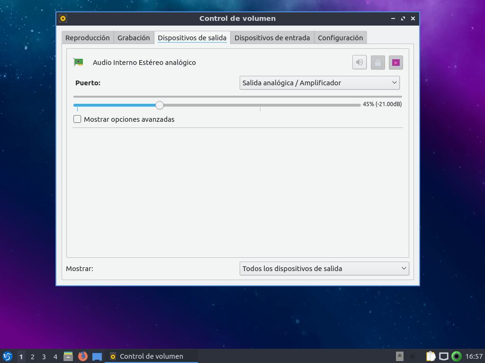
Task: Switch to workspace 2 on the taskbar
Action: tap(32, 356)
